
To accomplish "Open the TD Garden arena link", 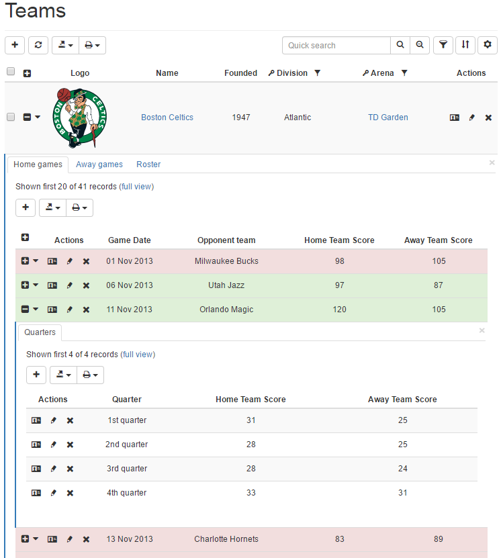I will coord(388,118).
